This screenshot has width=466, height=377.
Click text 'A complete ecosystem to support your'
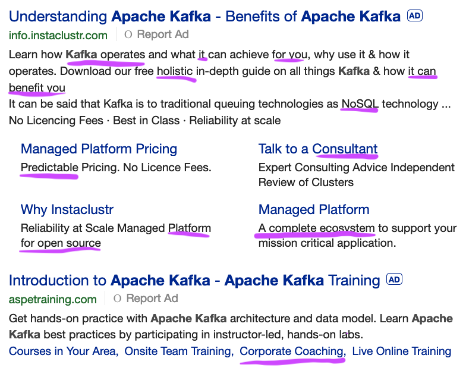tap(357, 228)
